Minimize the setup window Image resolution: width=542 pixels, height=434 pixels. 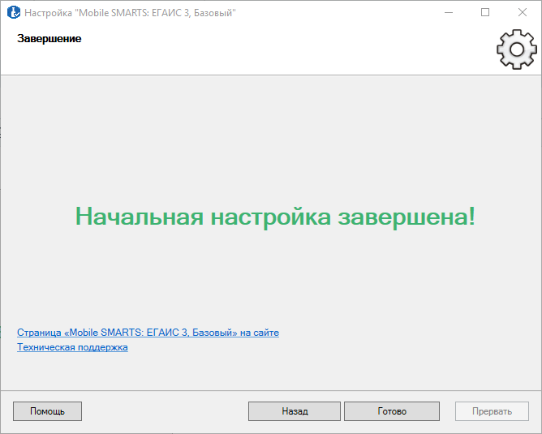click(449, 12)
